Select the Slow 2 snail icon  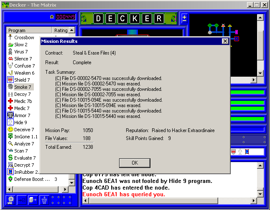[x=10, y=45]
